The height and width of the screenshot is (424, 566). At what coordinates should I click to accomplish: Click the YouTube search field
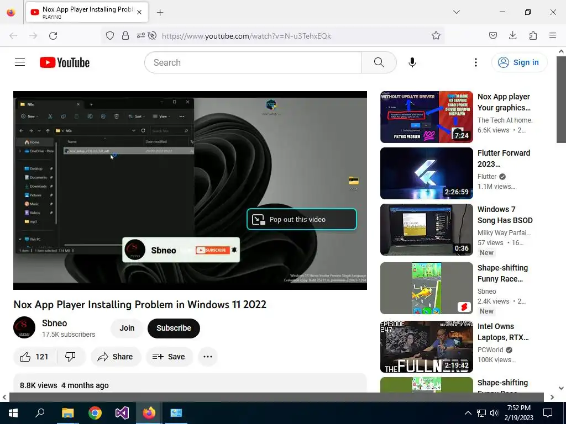[x=253, y=62]
